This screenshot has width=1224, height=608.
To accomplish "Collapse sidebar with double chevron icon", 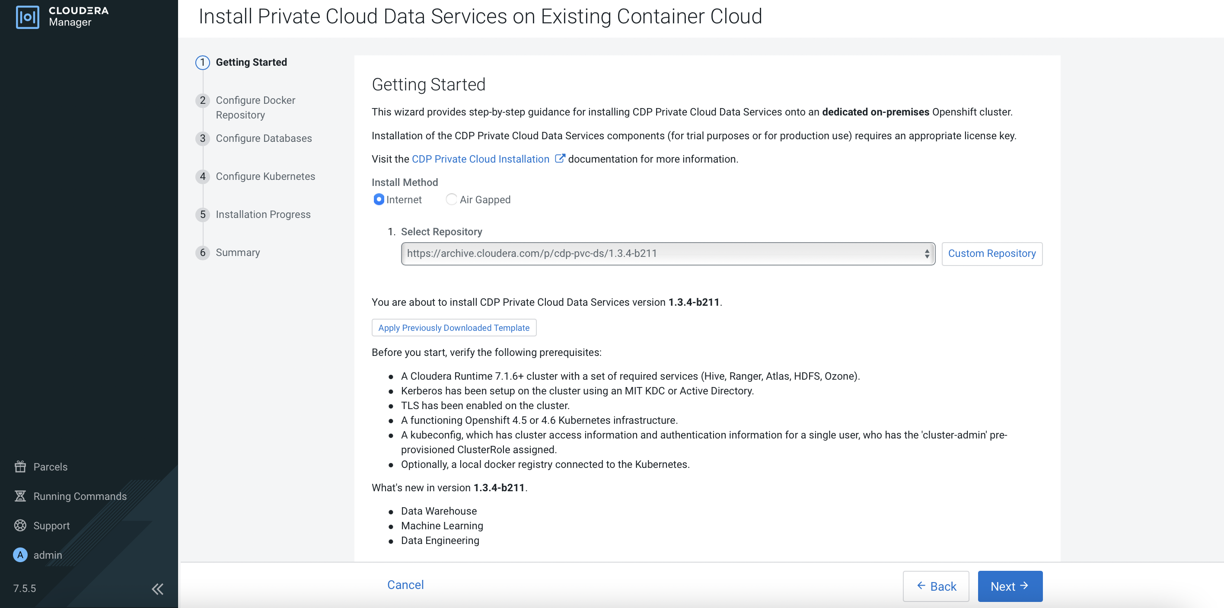I will 157,589.
